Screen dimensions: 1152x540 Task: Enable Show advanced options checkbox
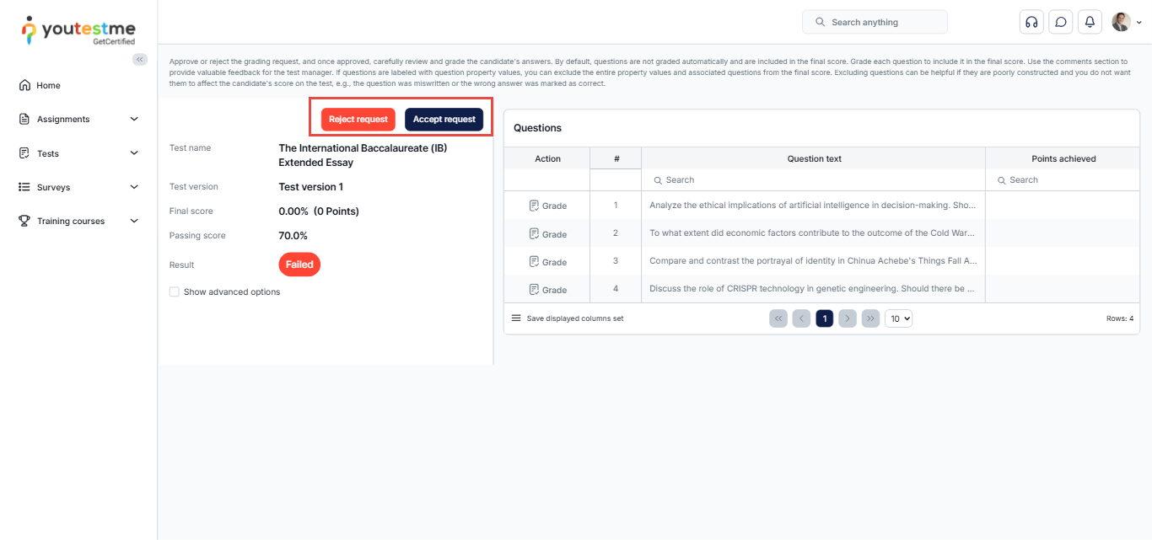(175, 292)
